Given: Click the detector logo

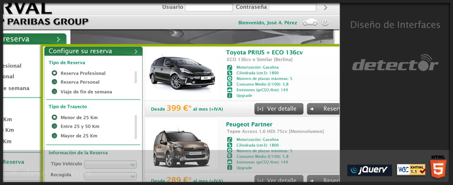Looking at the screenshot, I should [x=395, y=63].
